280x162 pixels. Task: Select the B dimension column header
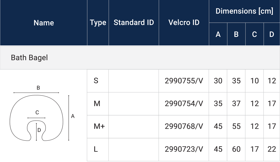tap(236, 34)
